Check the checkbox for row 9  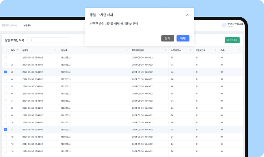pyautogui.click(x=6, y=115)
